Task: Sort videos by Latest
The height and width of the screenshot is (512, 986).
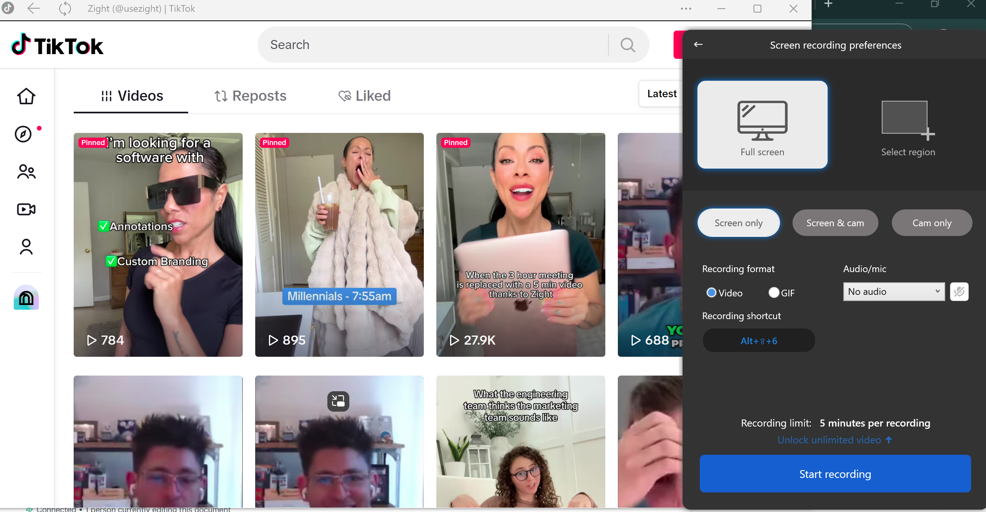Action: [661, 94]
